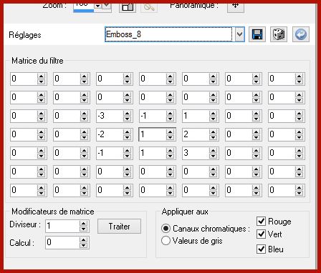Check the Rouge channel checkbox
The width and height of the screenshot is (321, 273).
coord(261,221)
